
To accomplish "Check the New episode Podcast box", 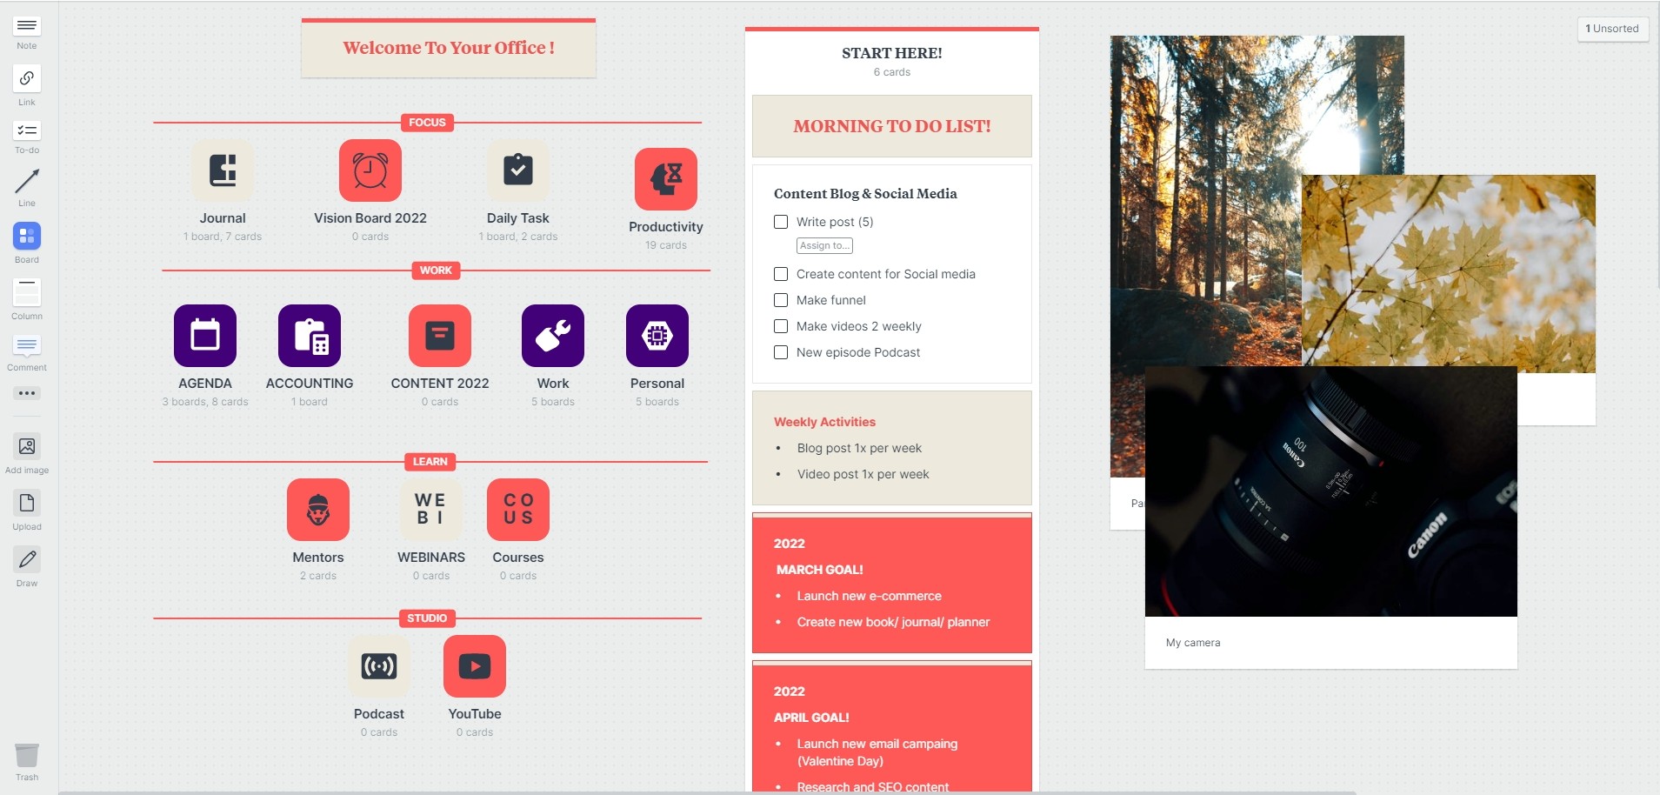I will pyautogui.click(x=781, y=352).
